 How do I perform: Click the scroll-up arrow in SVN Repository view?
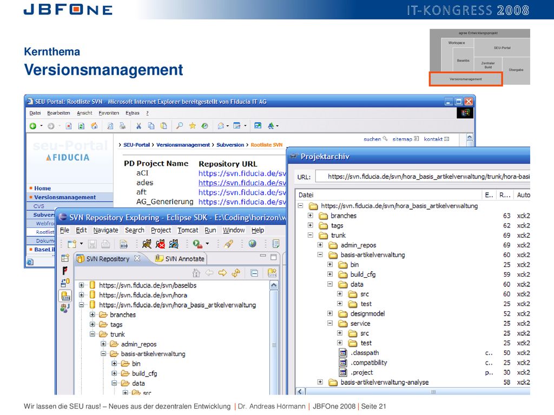pyautogui.click(x=274, y=285)
